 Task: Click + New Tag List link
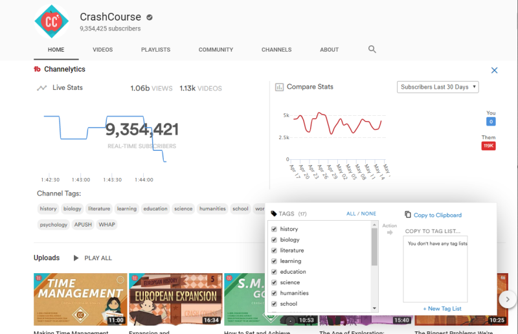click(442, 309)
